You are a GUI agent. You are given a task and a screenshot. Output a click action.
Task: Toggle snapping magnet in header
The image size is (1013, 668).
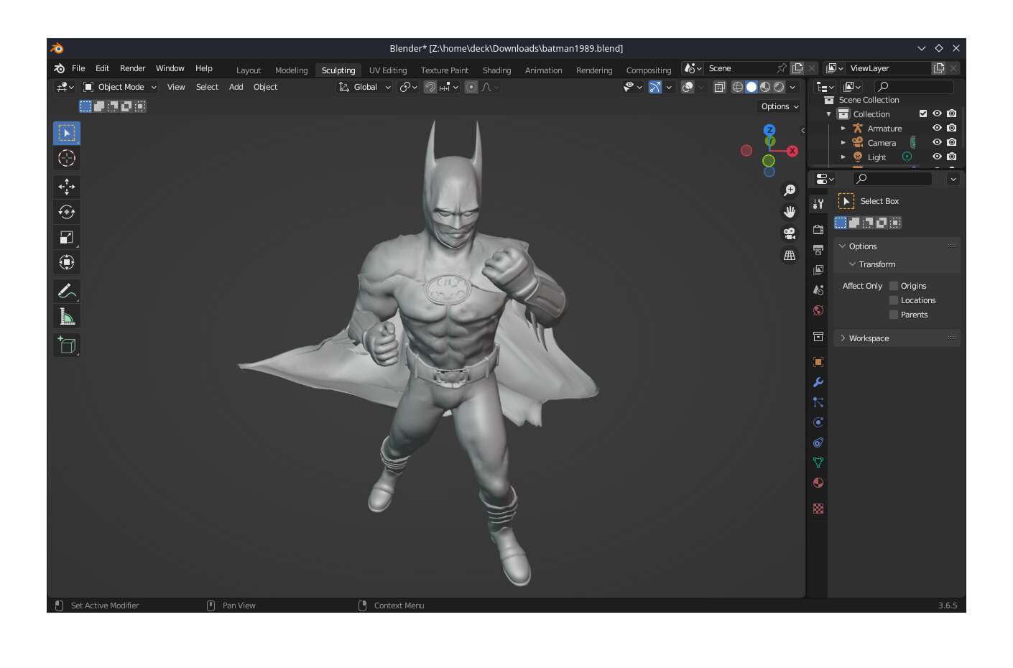click(430, 87)
